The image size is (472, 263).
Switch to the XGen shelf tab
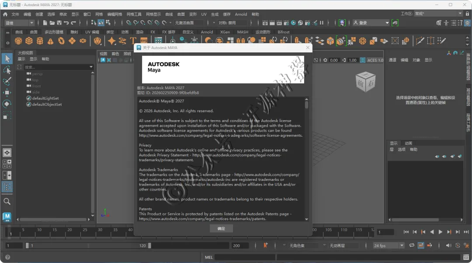coord(225,32)
